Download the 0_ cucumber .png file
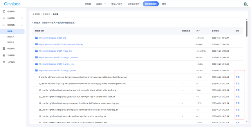The width and height of the screenshot is (251, 127). click(237, 77)
